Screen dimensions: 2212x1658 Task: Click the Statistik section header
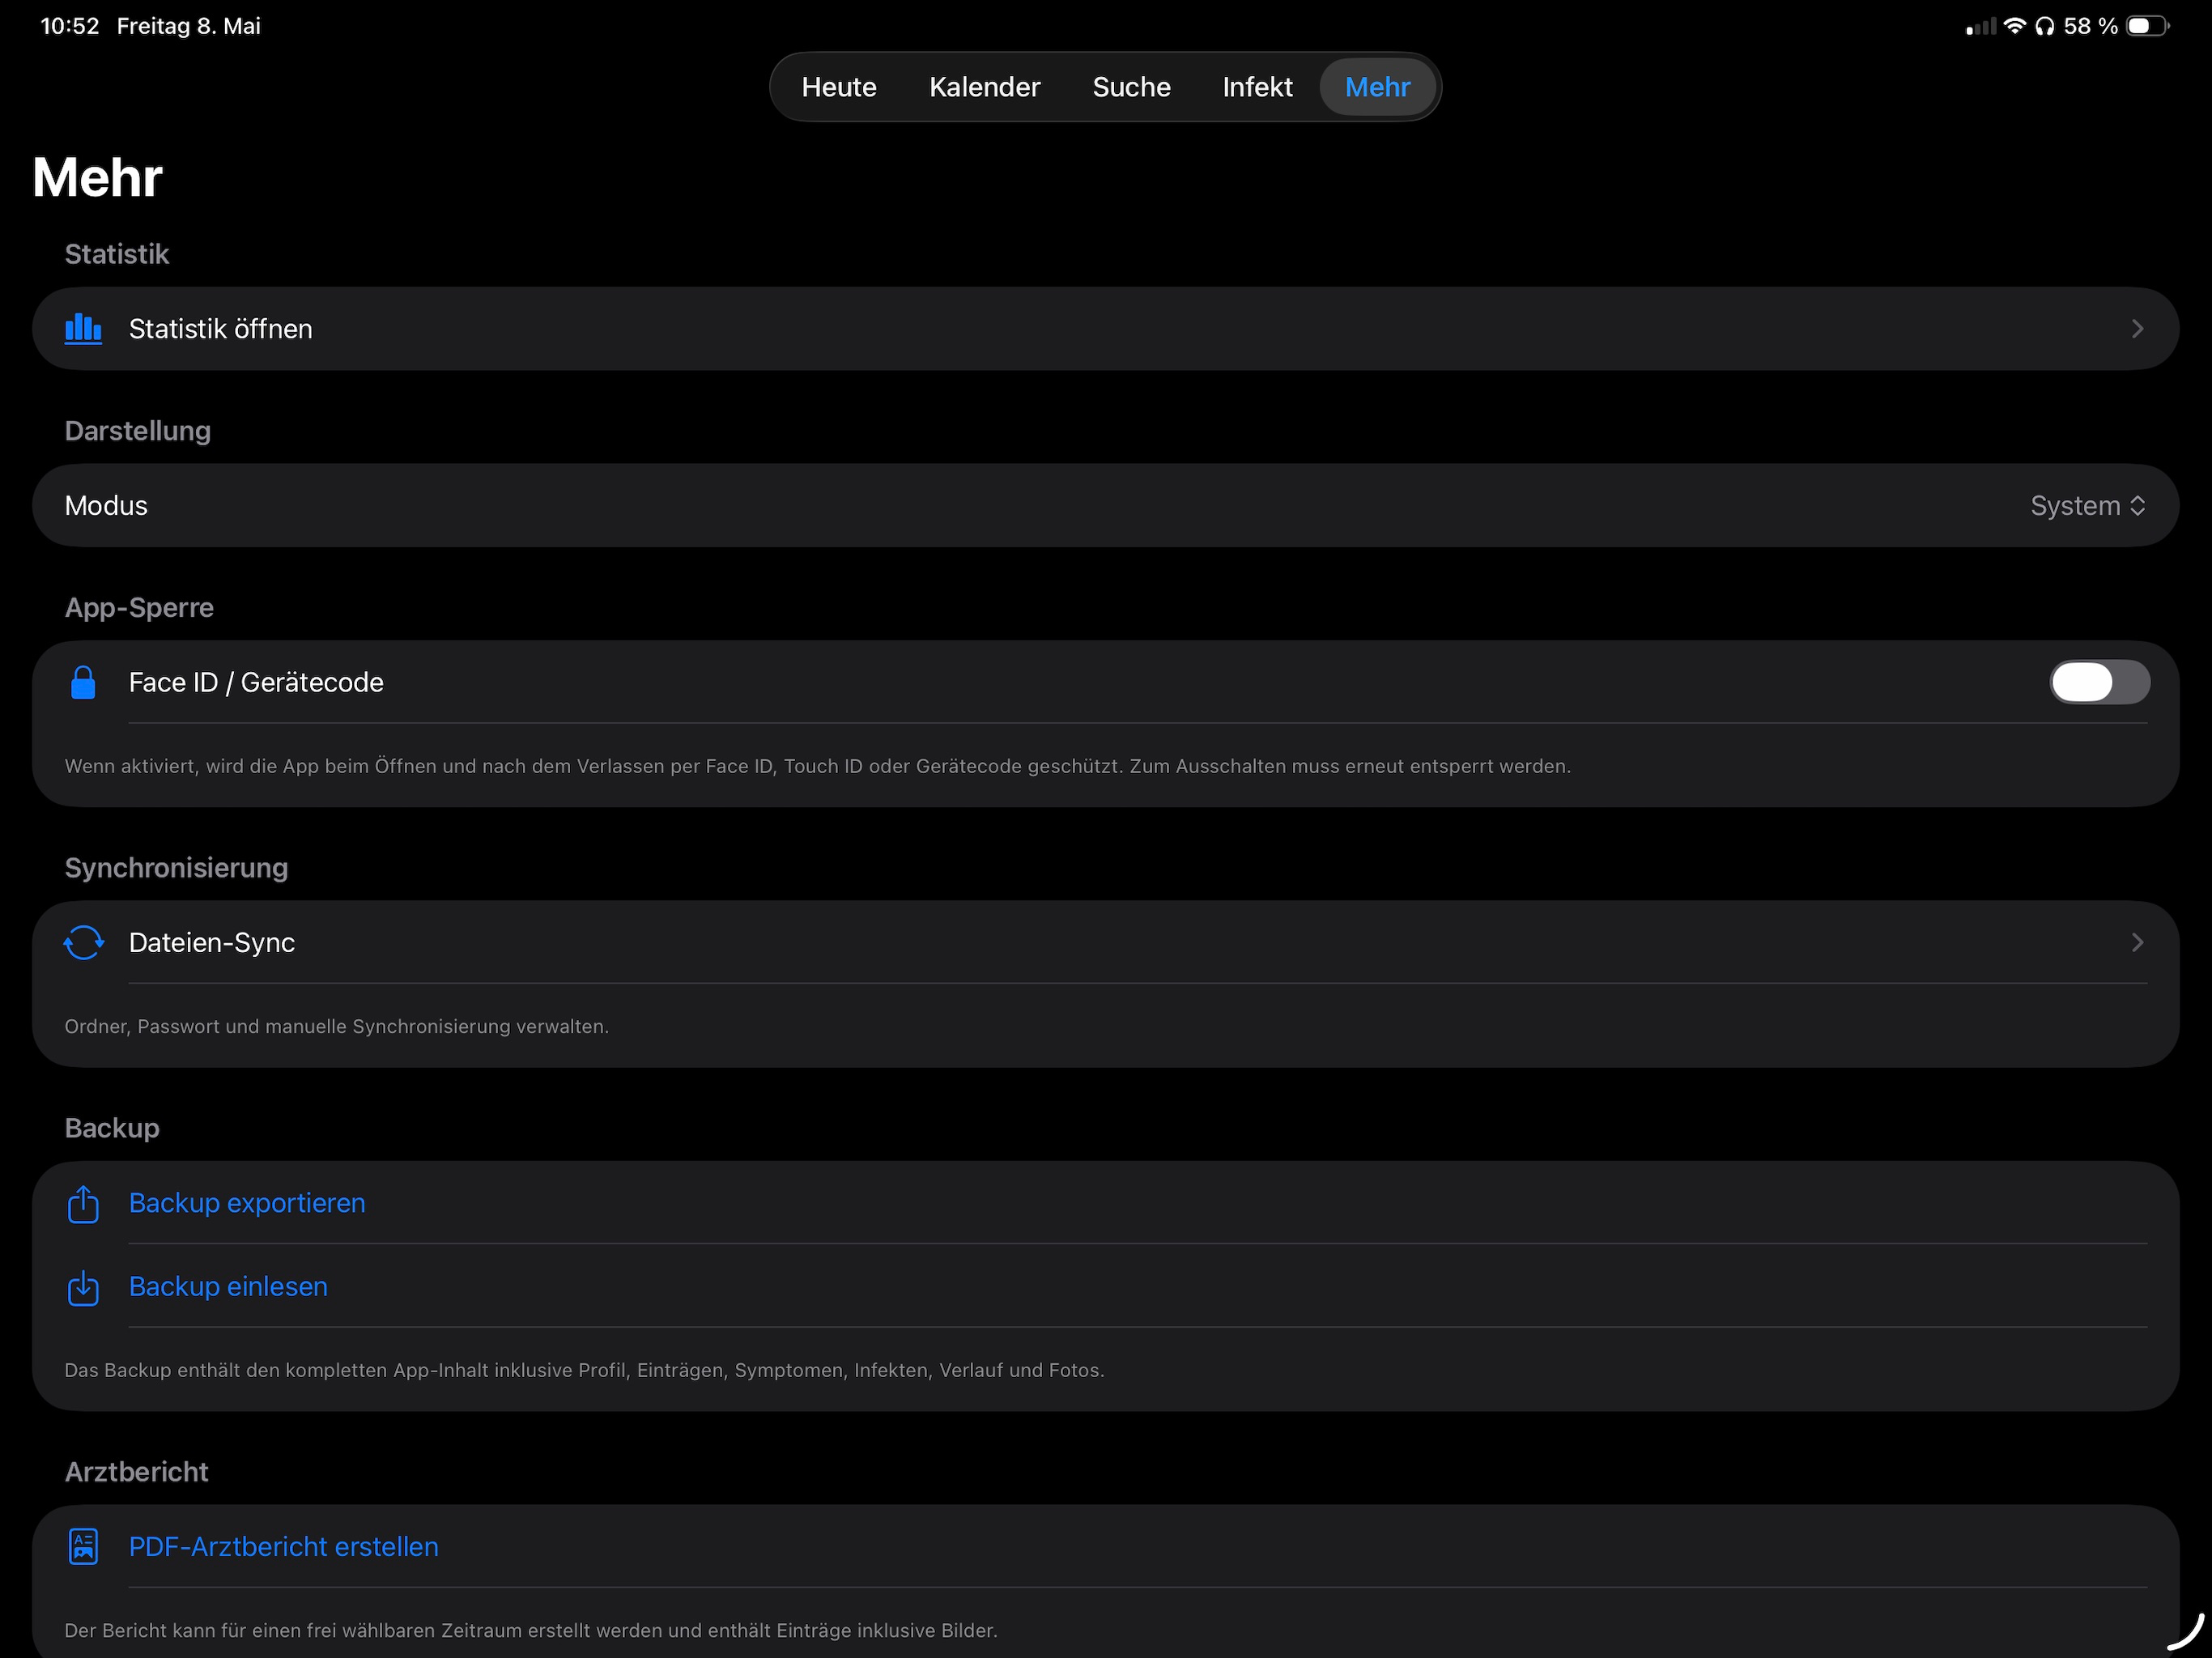[117, 254]
